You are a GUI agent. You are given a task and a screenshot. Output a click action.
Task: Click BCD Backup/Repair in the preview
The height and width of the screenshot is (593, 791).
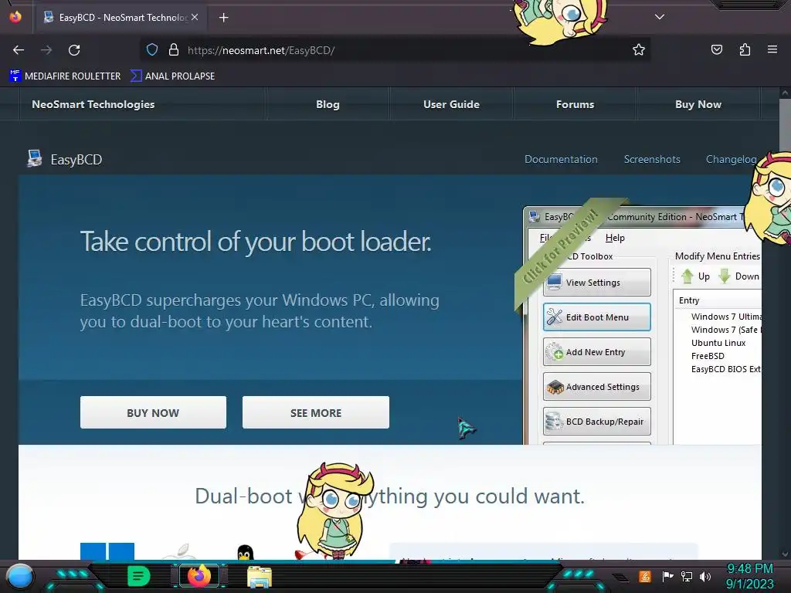pos(597,422)
